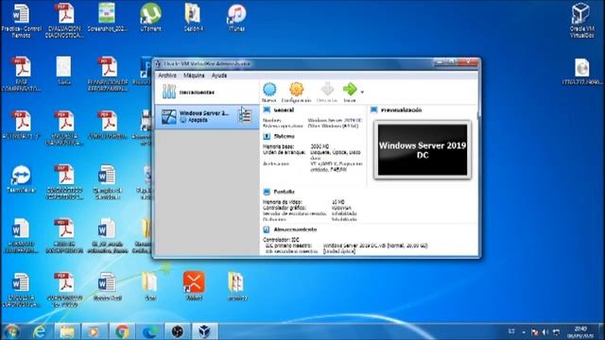Select the Herramientas tools entry
This screenshot has width=605, height=340.
207,93
